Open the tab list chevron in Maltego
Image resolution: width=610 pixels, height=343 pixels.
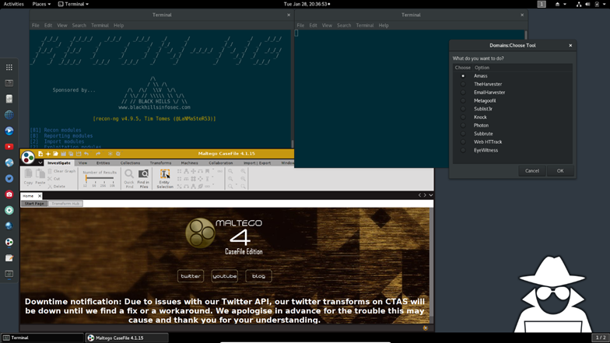[x=431, y=195]
